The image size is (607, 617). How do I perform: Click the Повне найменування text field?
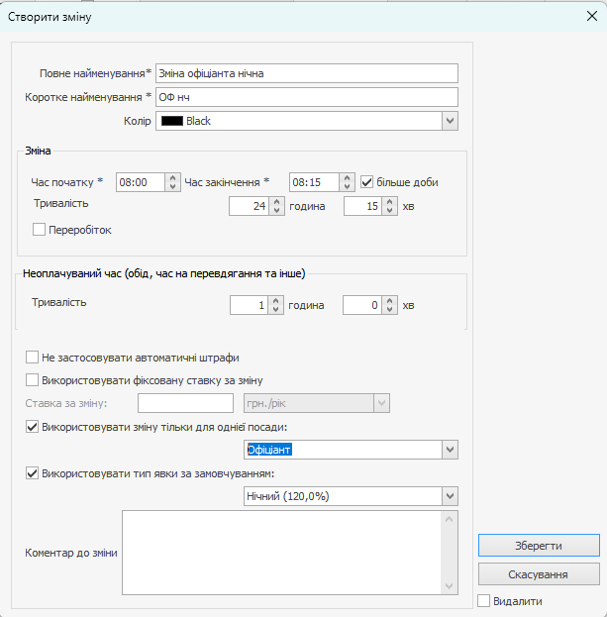(x=306, y=73)
